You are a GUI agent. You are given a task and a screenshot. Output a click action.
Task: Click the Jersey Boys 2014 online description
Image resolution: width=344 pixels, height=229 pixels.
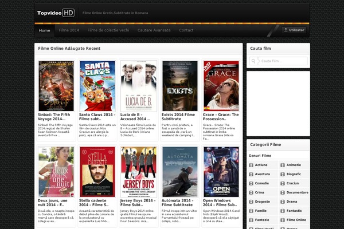pyautogui.click(x=138, y=216)
